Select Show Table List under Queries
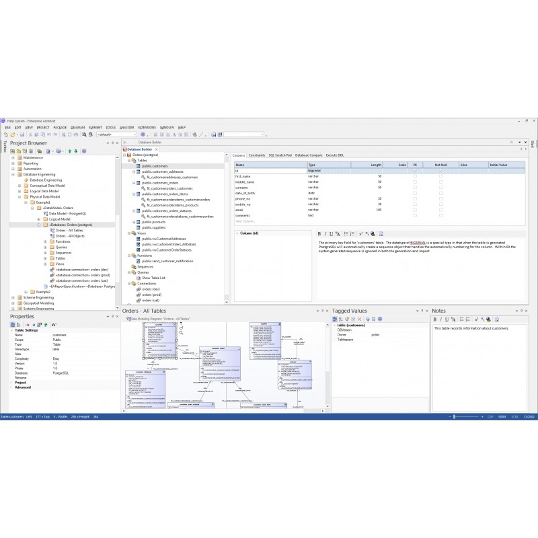Image resolution: width=538 pixels, height=538 pixels. click(x=153, y=278)
